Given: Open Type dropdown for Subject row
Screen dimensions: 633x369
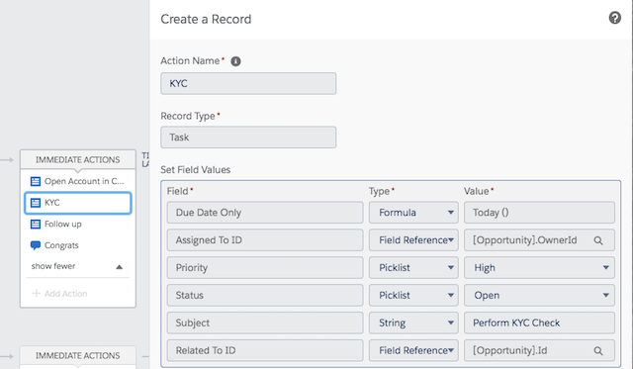Looking at the screenshot, I should coord(413,323).
